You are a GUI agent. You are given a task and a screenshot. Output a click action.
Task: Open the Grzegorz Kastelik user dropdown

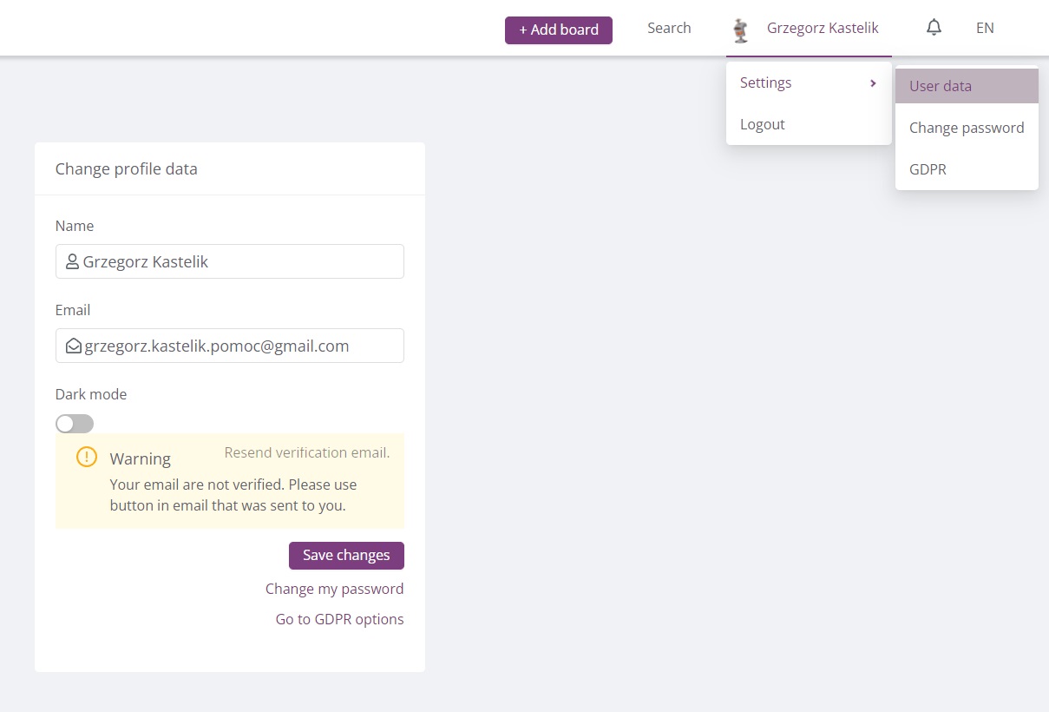[x=822, y=29]
